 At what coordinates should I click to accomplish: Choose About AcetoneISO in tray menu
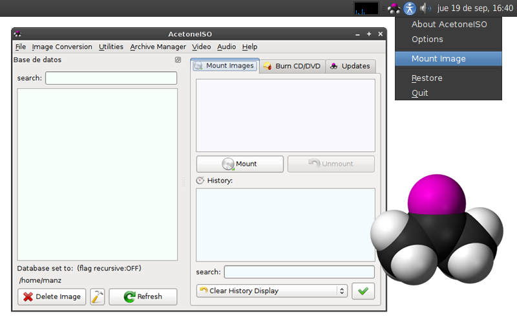coord(448,25)
